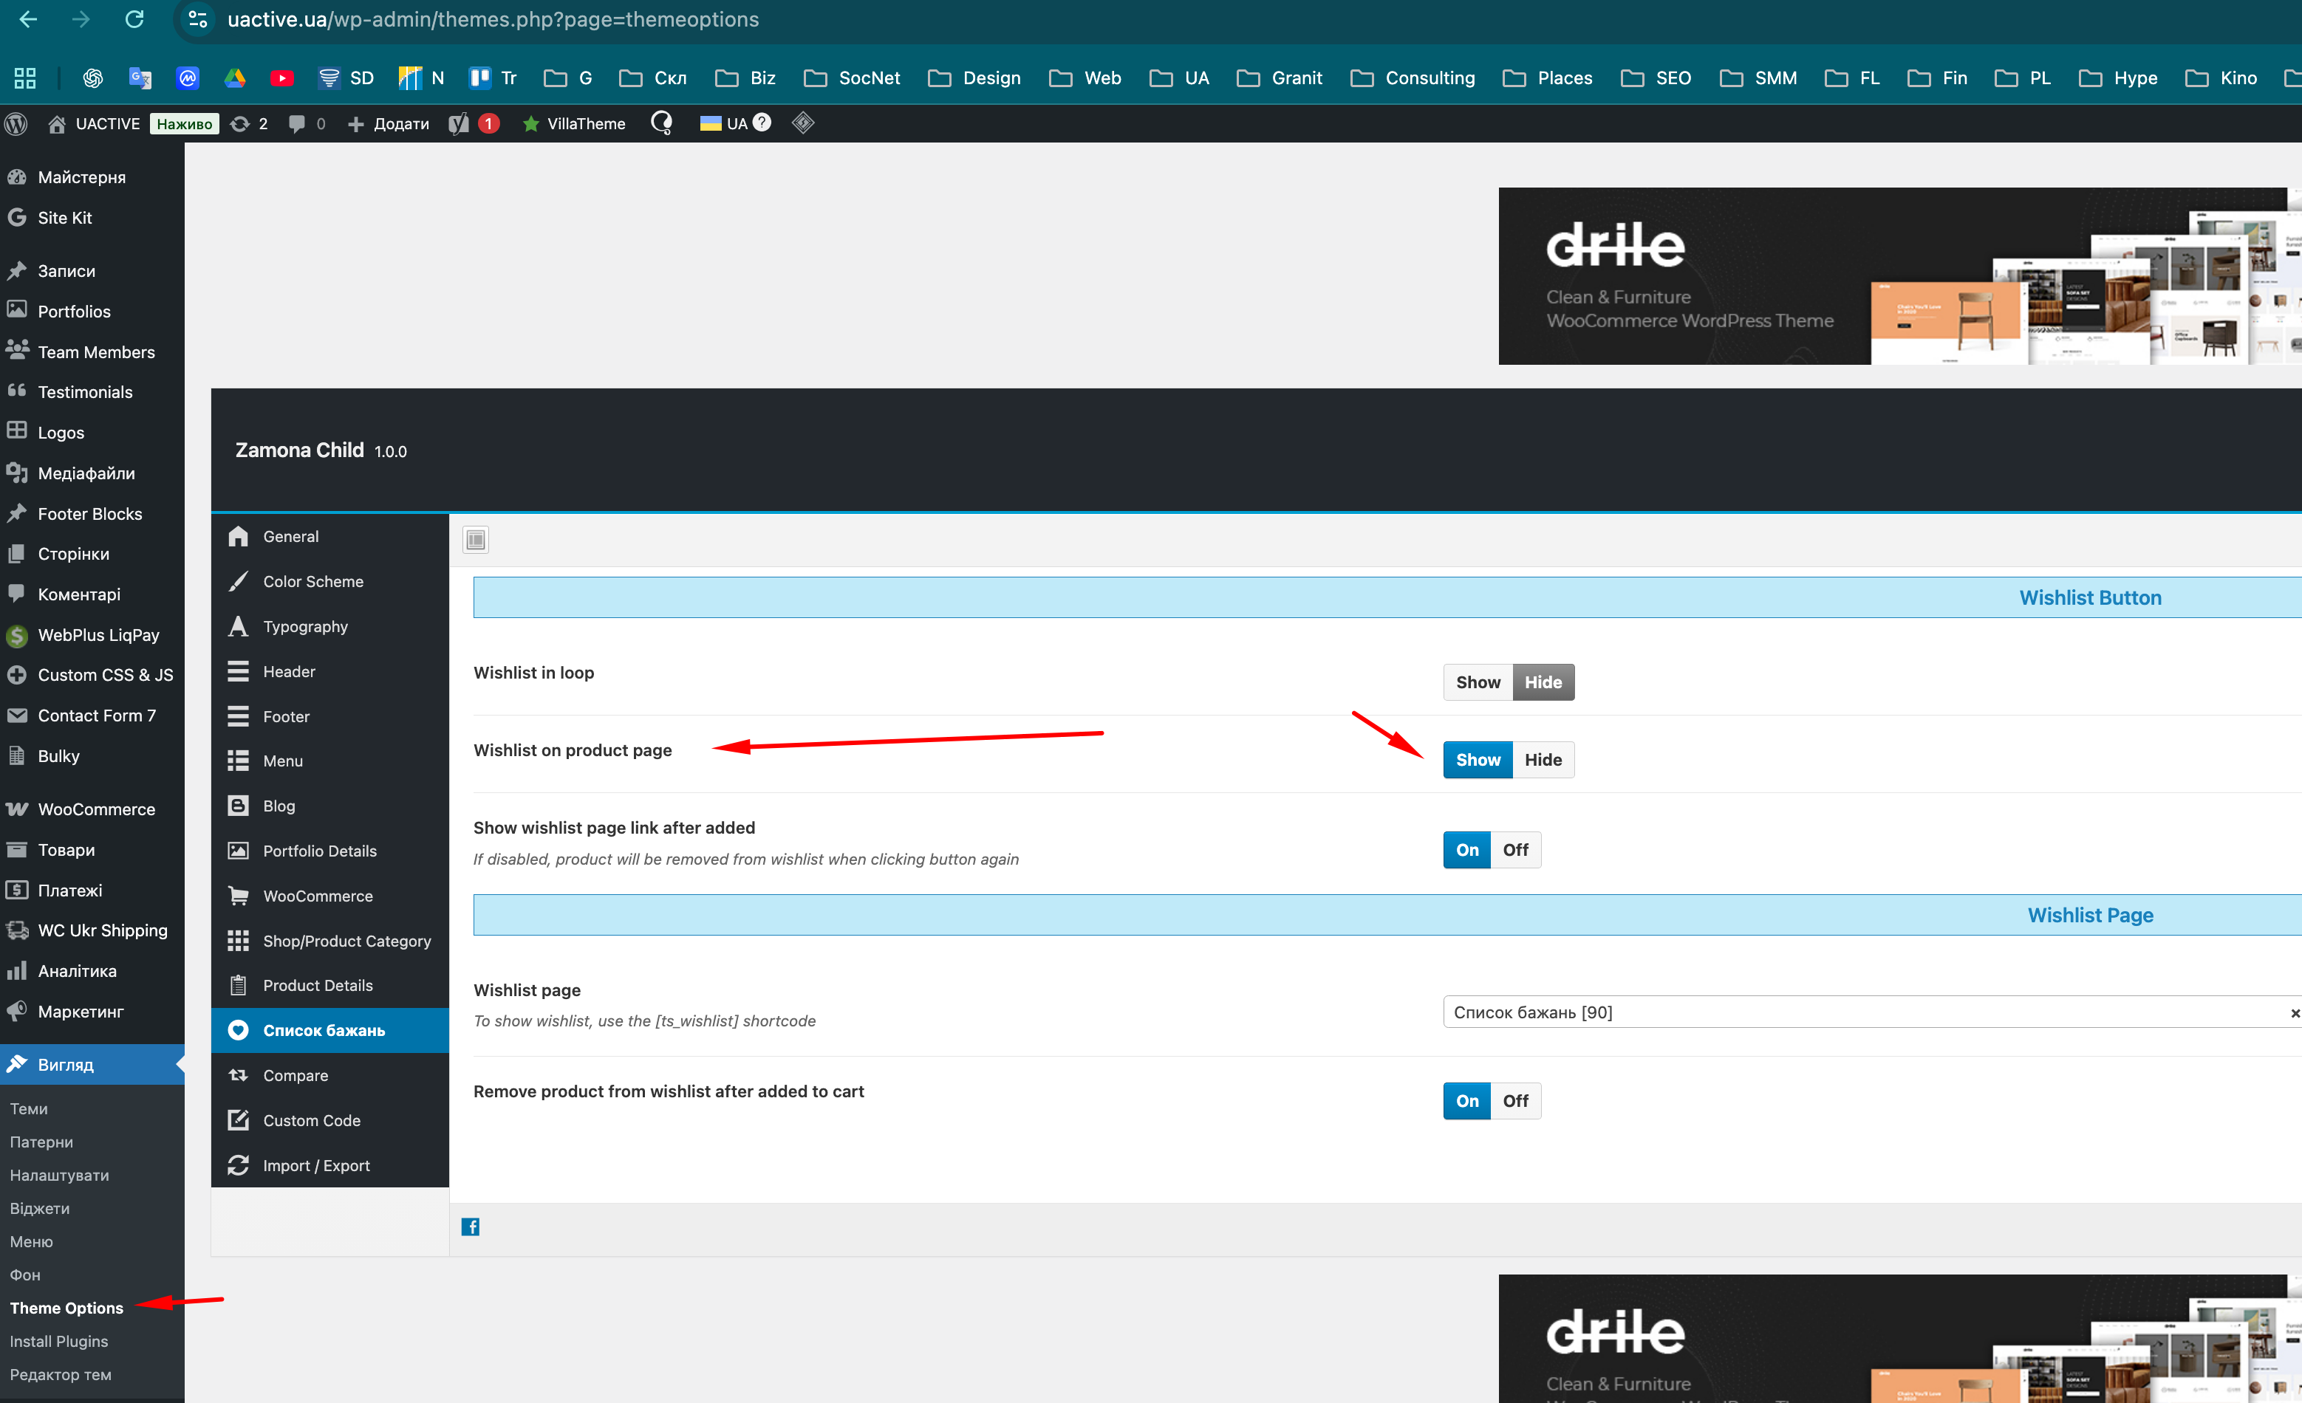Set Wishlist in loop to Show

1477,682
